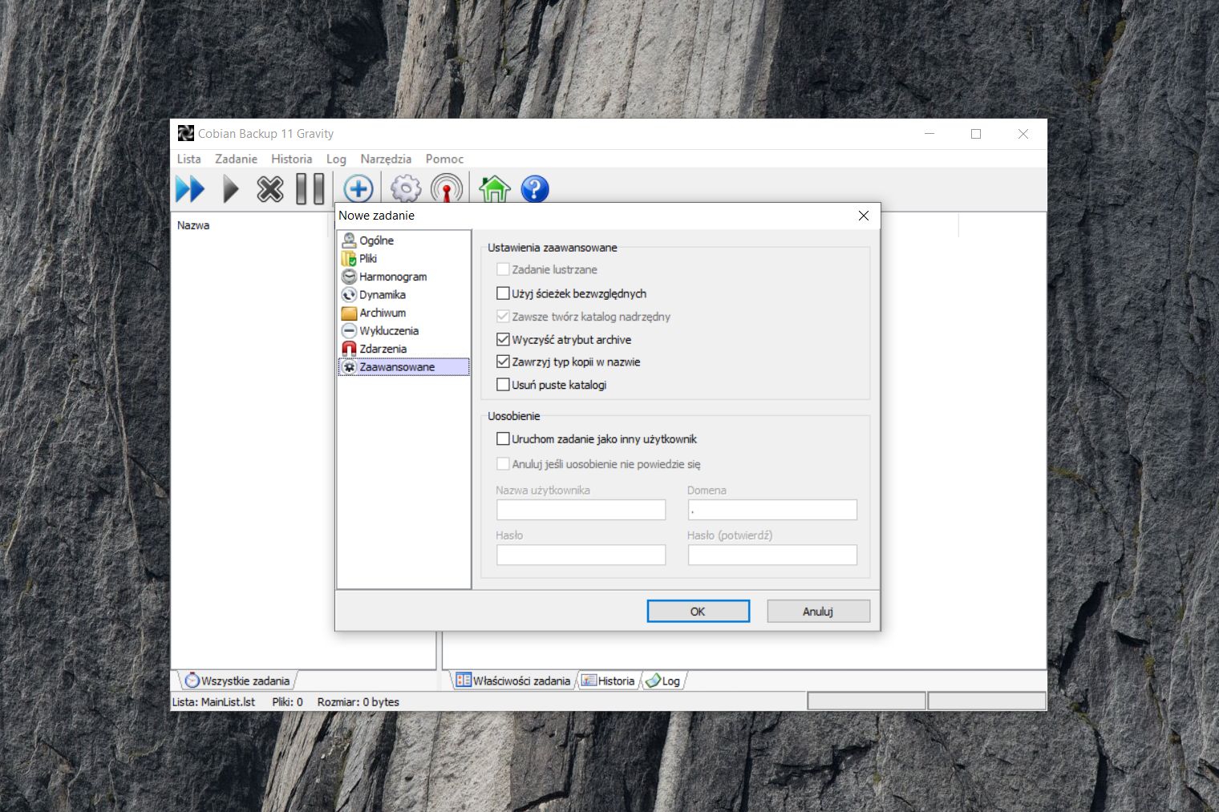Screen dimensions: 1219x812
Task: Switch to the 'Historia' bottom tab
Action: 609,681
